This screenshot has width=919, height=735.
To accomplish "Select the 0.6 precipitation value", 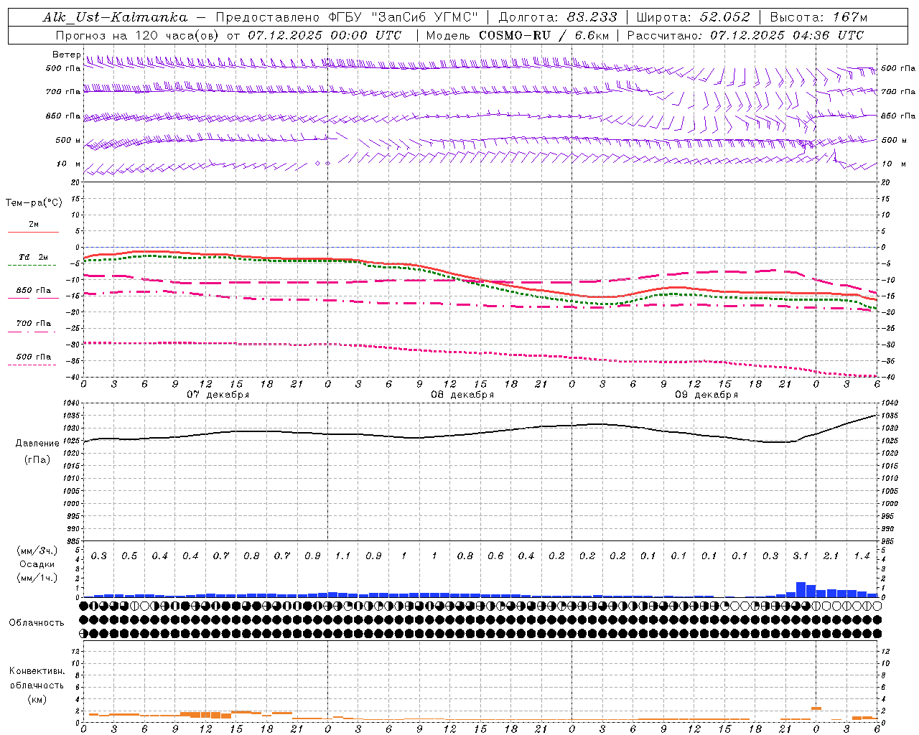I will [495, 556].
